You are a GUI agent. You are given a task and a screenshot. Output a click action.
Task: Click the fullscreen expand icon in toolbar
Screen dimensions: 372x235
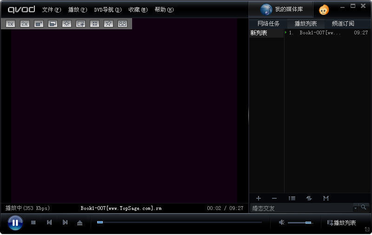39,24
